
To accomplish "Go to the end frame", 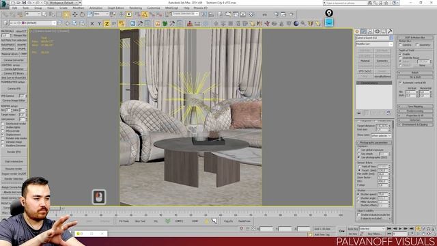I will 411,229.
